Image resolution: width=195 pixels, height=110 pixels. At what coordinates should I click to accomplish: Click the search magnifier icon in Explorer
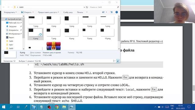(x=118, y=7)
